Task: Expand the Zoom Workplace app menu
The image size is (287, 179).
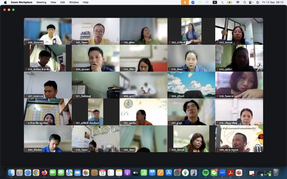Action: coord(21,2)
